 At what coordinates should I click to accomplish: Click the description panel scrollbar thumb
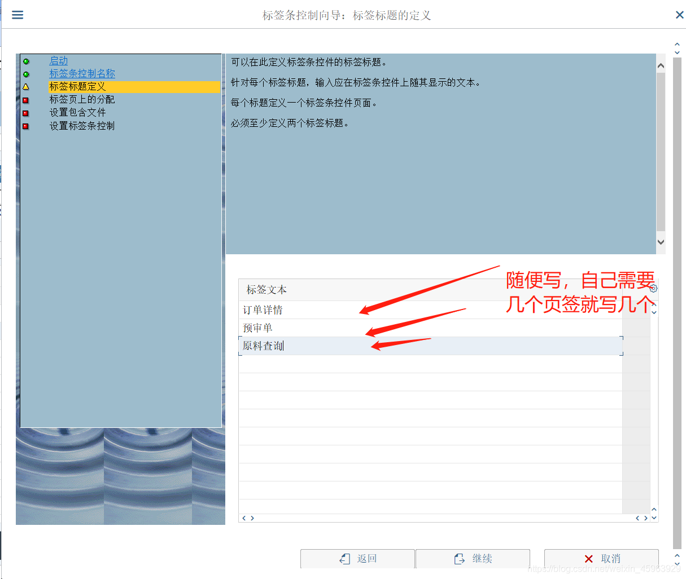coord(661,152)
